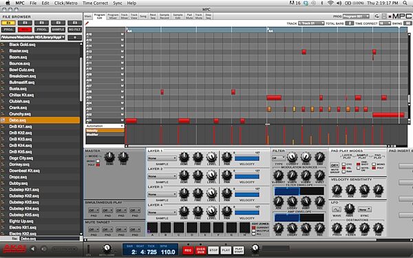Open the Track 01 dropdown
This screenshot has width=413, height=258.
click(x=311, y=23)
